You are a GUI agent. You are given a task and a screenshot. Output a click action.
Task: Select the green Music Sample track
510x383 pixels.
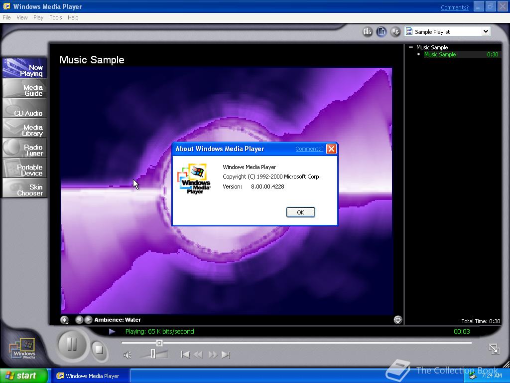tap(440, 54)
